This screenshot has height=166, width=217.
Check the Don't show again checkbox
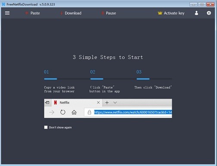pos(46,127)
